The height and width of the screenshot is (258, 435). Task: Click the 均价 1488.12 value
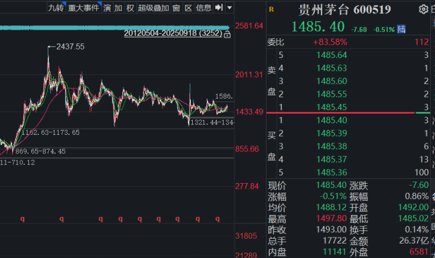[331, 207]
